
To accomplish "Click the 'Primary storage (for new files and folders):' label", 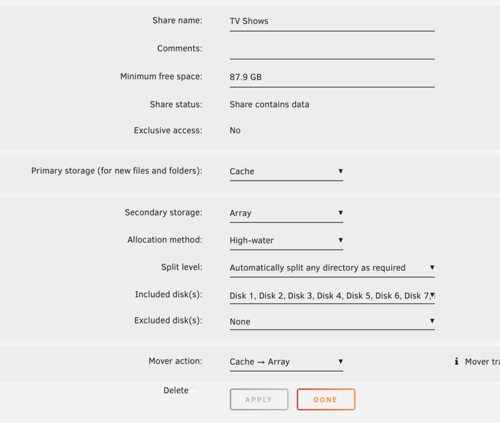I will [117, 171].
